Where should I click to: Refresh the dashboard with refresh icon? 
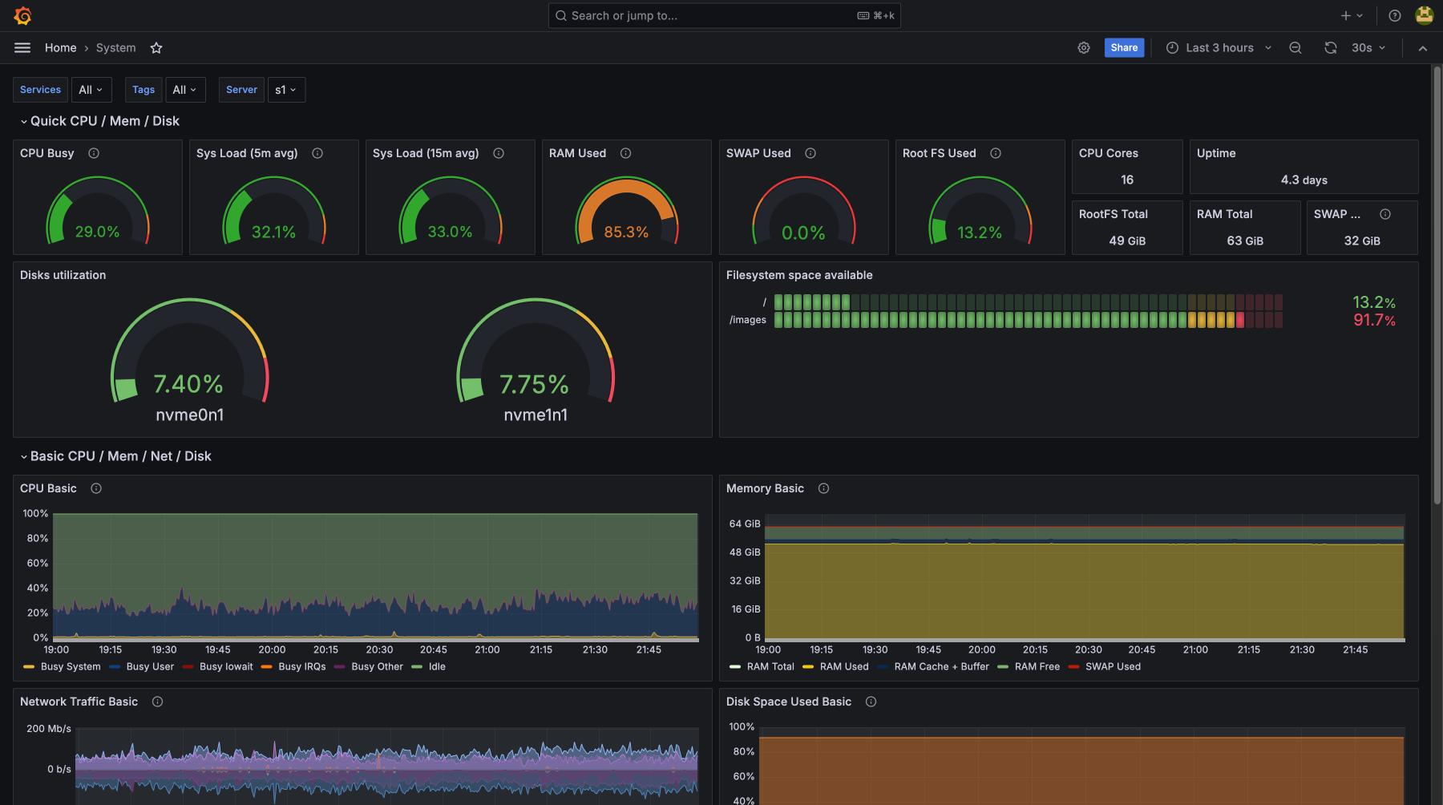[1330, 48]
